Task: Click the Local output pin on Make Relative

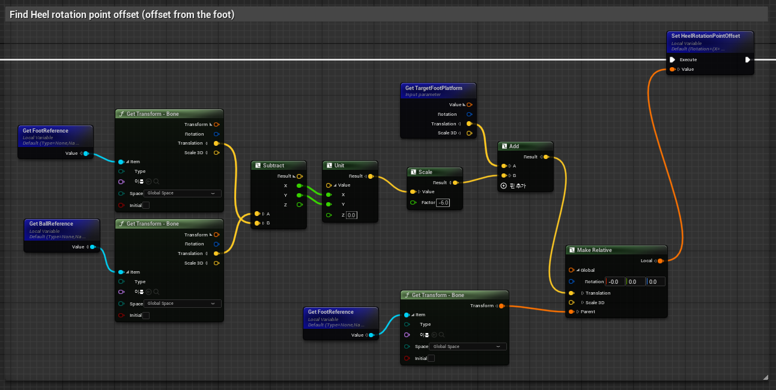Action: (x=660, y=261)
